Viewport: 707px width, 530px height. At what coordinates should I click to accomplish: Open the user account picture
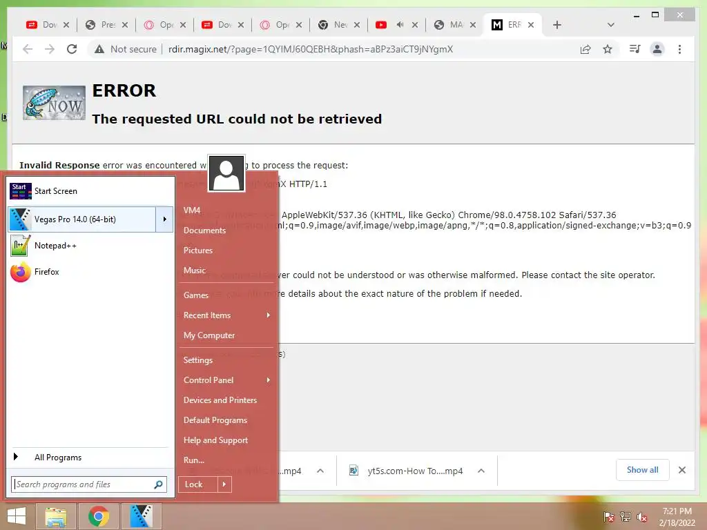click(x=226, y=173)
